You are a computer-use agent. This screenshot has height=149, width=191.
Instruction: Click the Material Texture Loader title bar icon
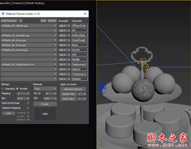[3, 14]
